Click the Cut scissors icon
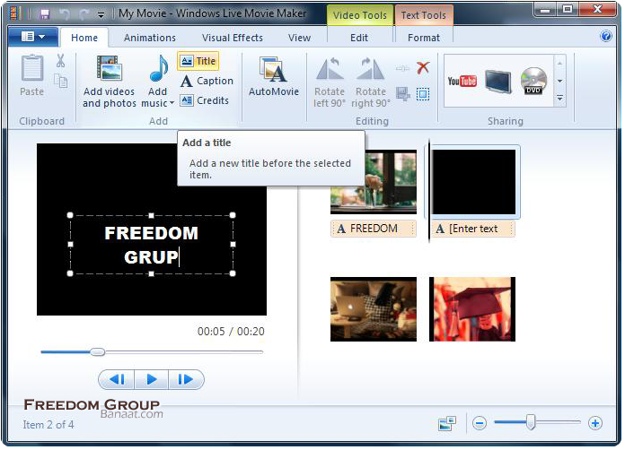This screenshot has height=450, width=625. tap(60, 61)
